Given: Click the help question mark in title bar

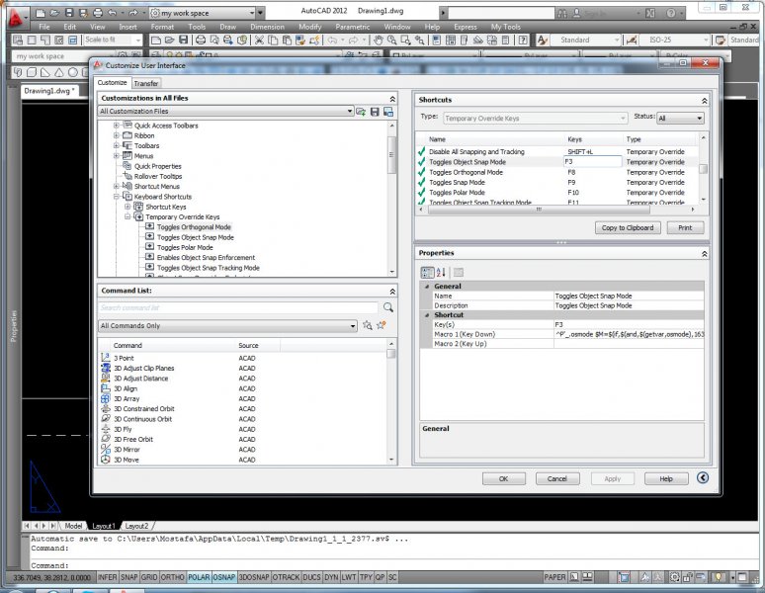Looking at the screenshot, I should [x=671, y=13].
